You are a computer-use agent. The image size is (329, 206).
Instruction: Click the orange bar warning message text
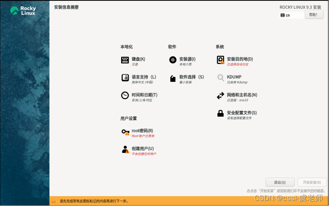coord(94,201)
